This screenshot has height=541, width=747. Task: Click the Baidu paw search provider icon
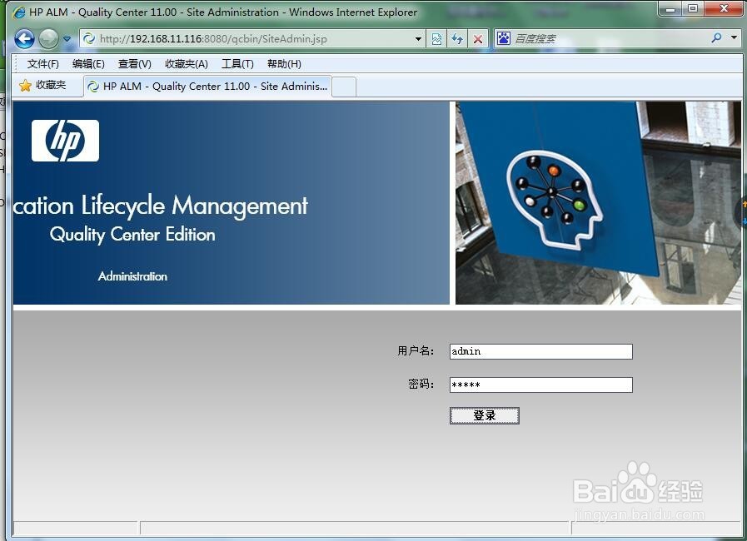(504, 38)
